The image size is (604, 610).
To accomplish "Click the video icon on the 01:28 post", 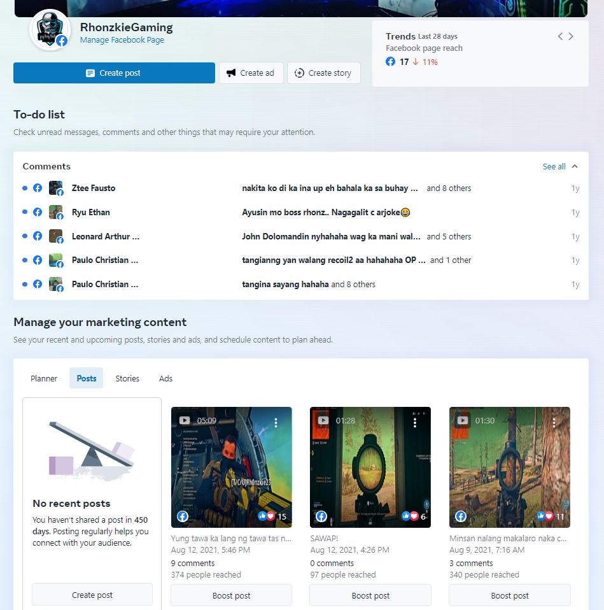I will pos(323,420).
